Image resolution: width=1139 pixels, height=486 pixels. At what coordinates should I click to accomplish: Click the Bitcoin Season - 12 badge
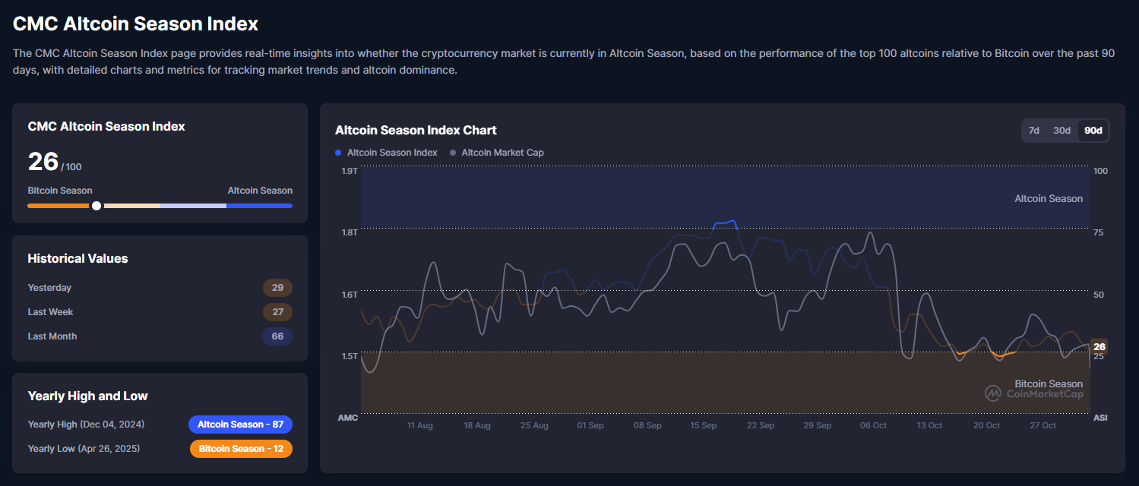click(241, 449)
